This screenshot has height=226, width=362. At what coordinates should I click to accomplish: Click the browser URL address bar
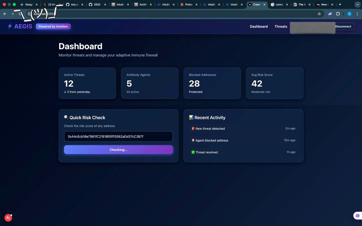(175, 14)
